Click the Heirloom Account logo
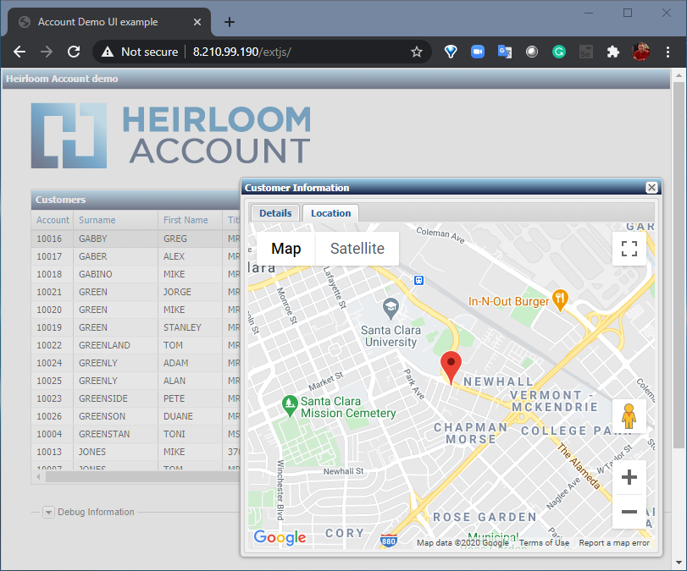 point(171,135)
